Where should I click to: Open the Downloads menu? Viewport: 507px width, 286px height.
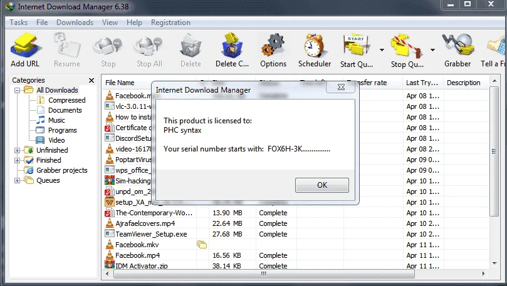click(x=75, y=23)
